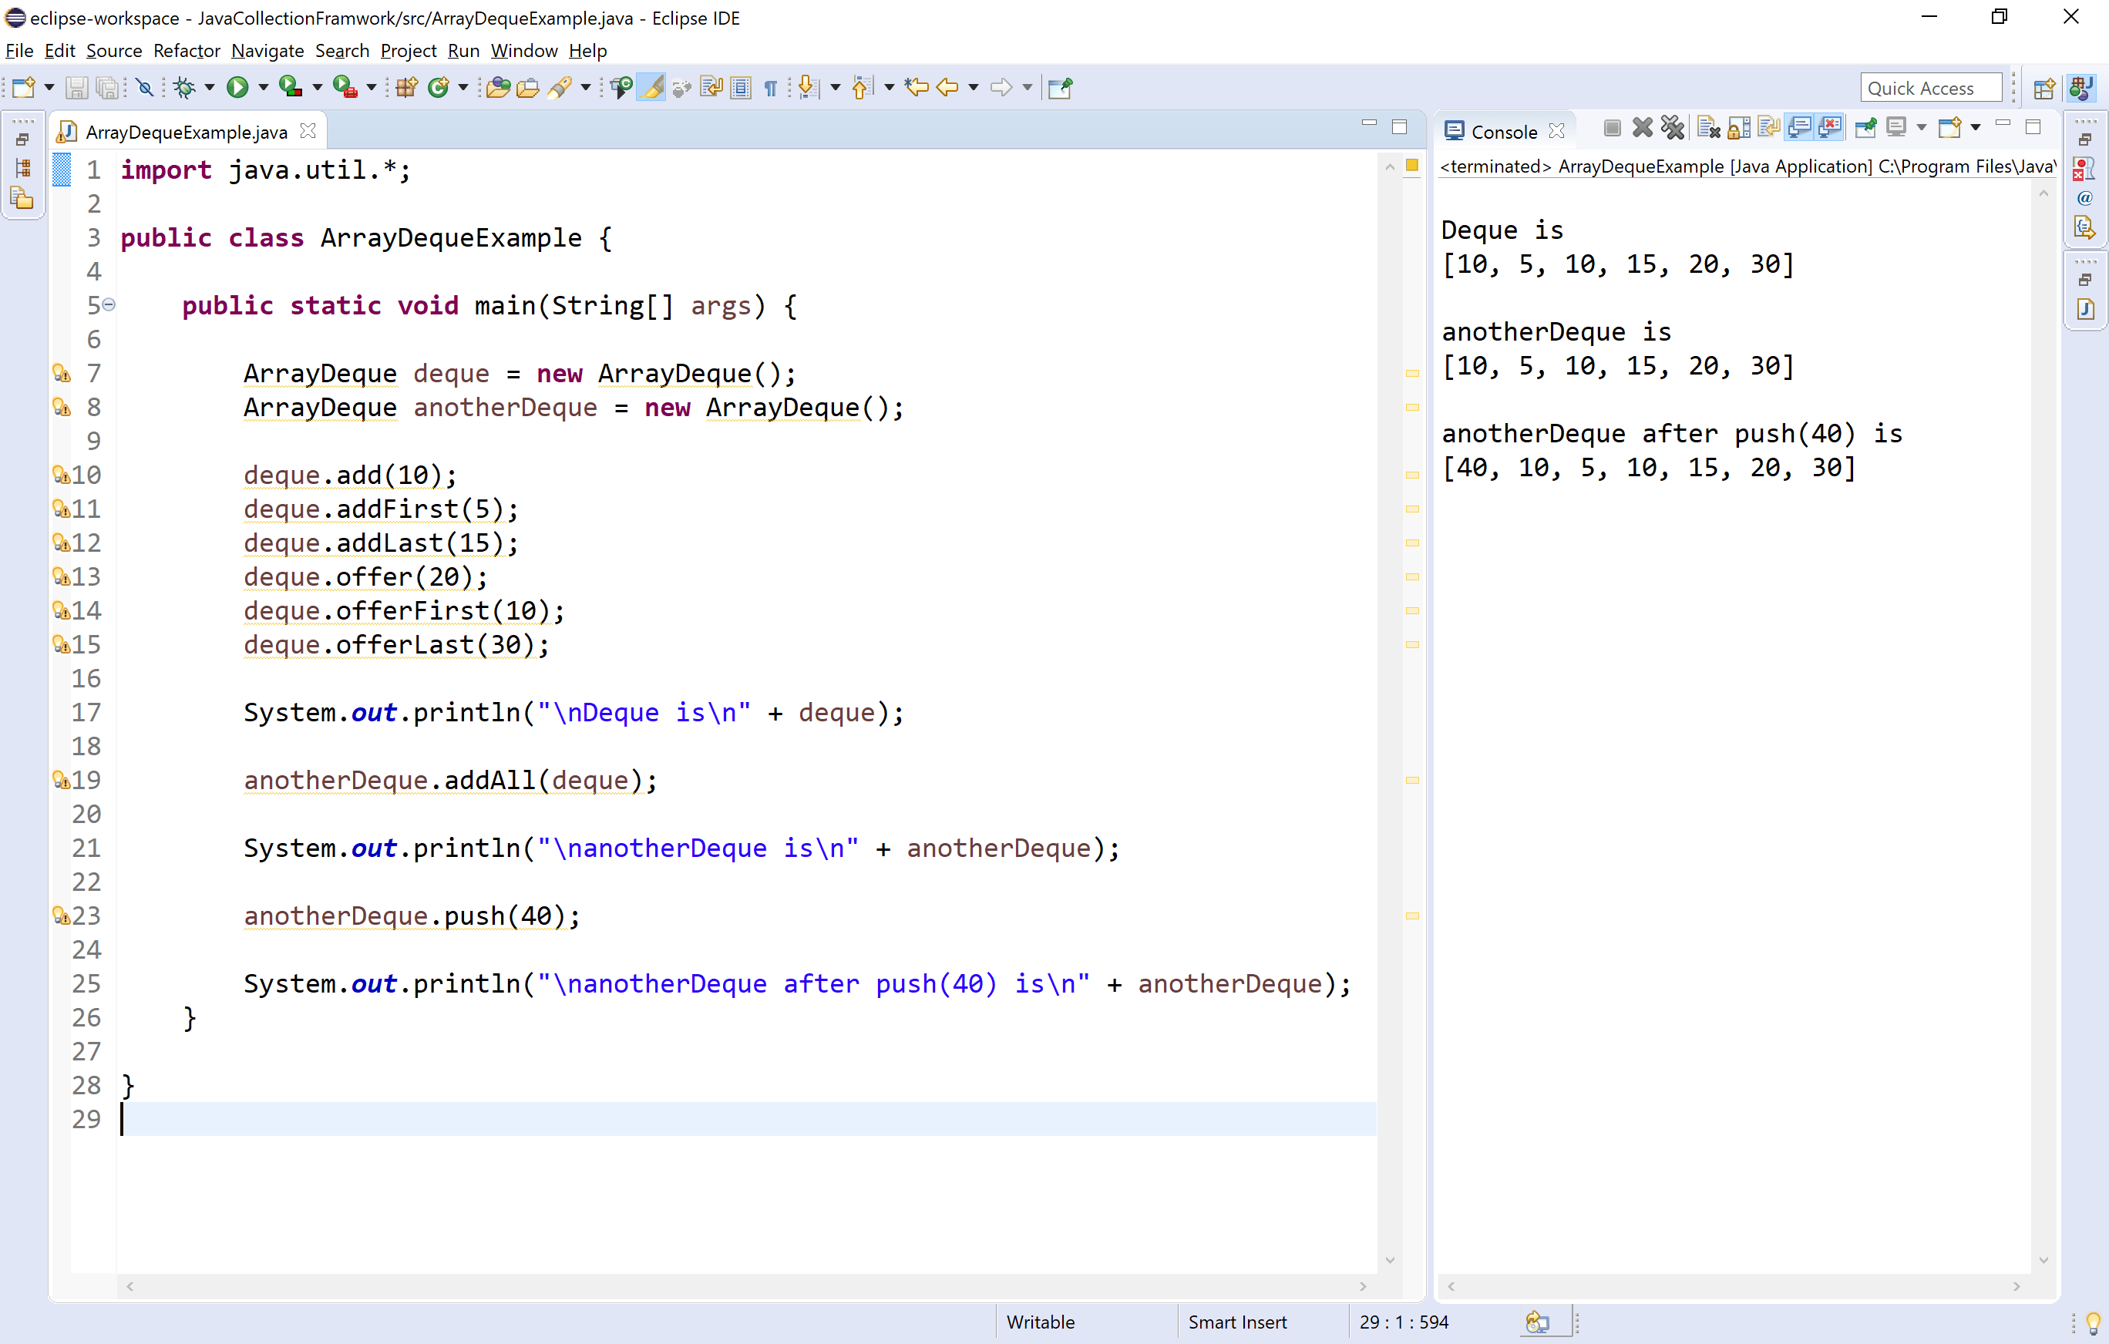The image size is (2109, 1344).
Task: Toggle Skip All Breakpoints
Action: pos(146,88)
